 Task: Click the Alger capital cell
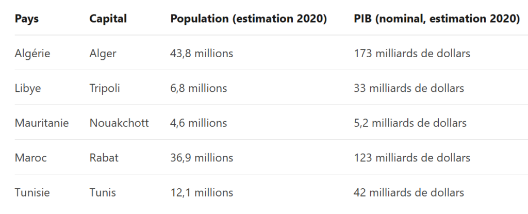pyautogui.click(x=103, y=53)
